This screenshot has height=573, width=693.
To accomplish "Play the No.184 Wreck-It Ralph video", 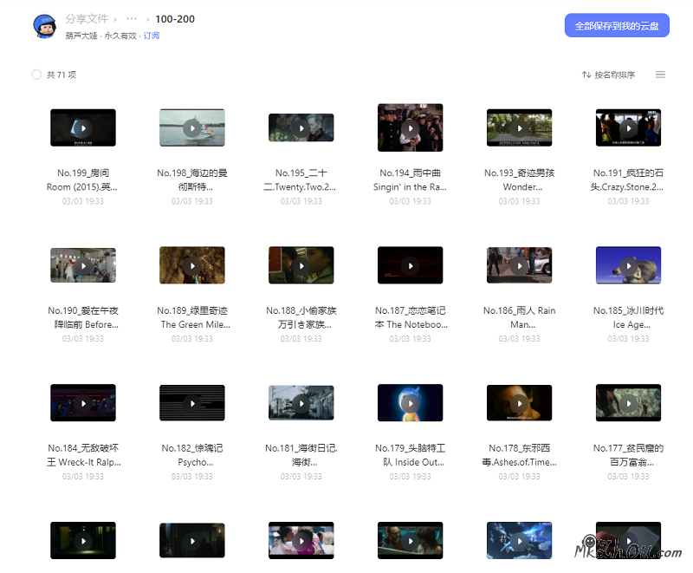I will point(83,403).
